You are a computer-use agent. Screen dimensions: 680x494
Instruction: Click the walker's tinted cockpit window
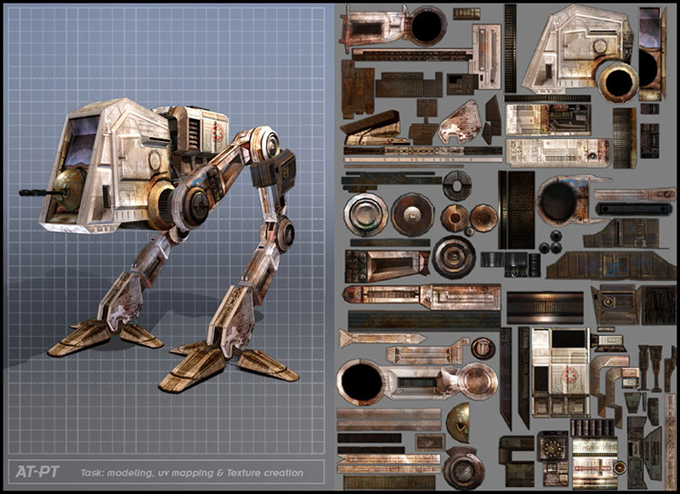tap(82, 140)
